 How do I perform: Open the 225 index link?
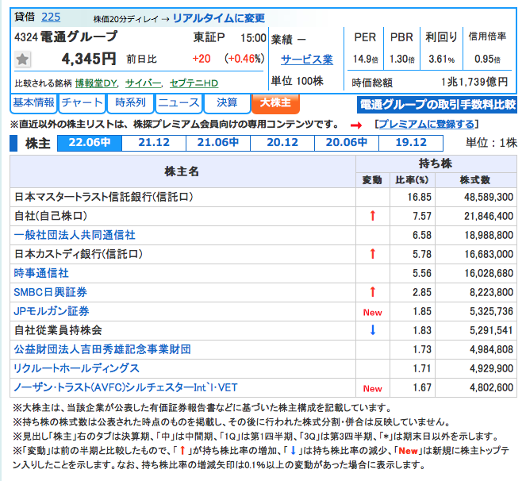pyautogui.click(x=51, y=17)
